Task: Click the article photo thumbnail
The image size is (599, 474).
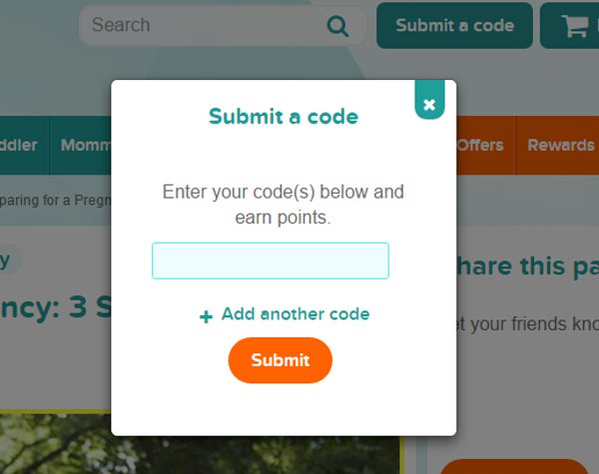Action: (x=202, y=444)
